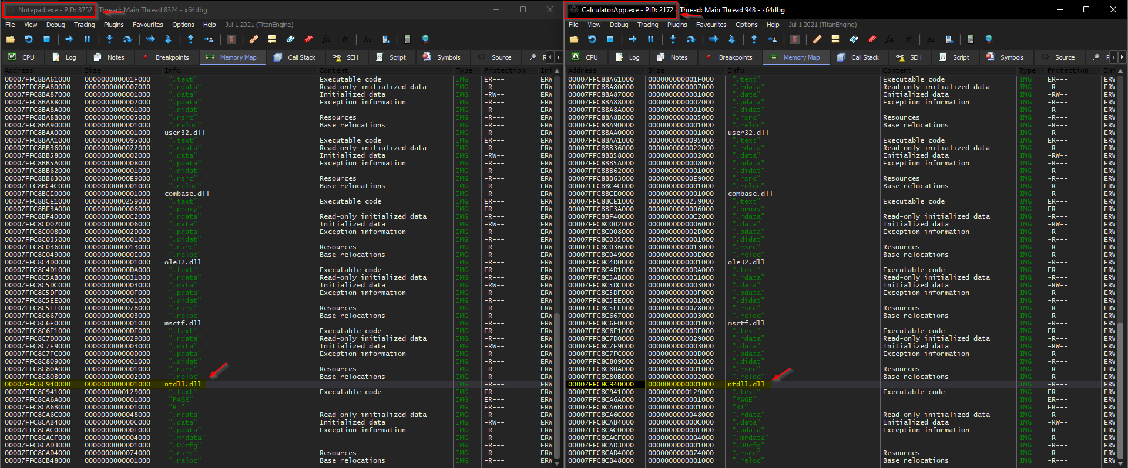Open Favourites menu in CalculatorApp.exe window
The image size is (1128, 468).
[711, 25]
